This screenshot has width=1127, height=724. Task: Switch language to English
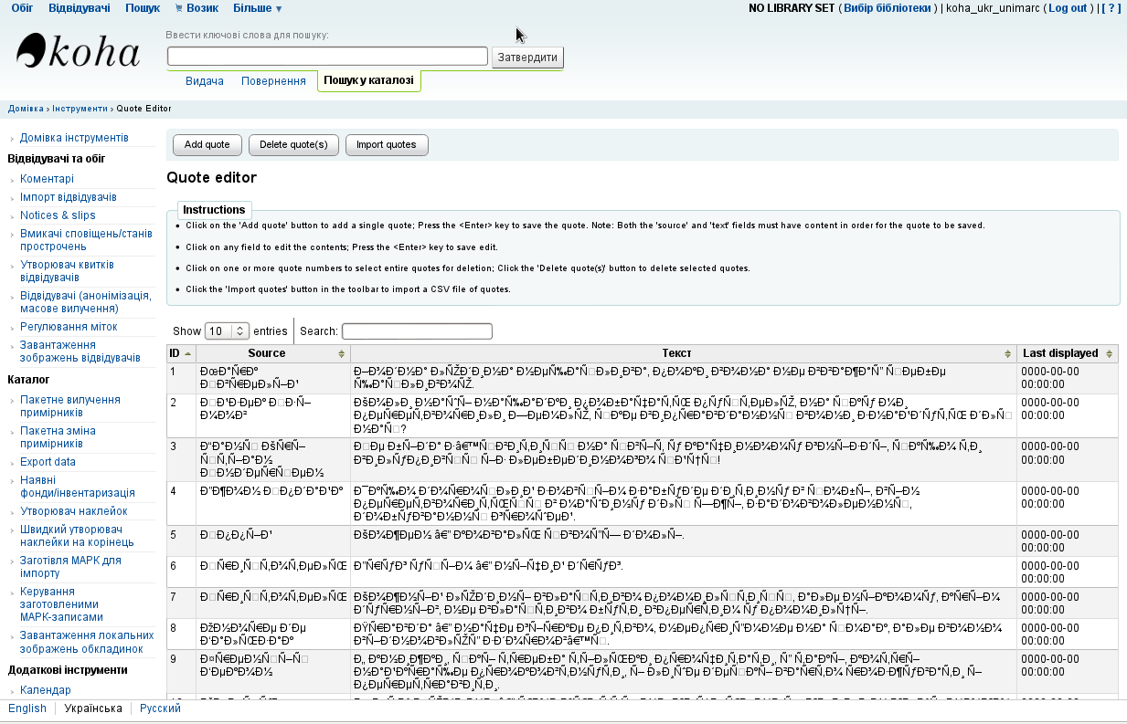pyautogui.click(x=27, y=708)
